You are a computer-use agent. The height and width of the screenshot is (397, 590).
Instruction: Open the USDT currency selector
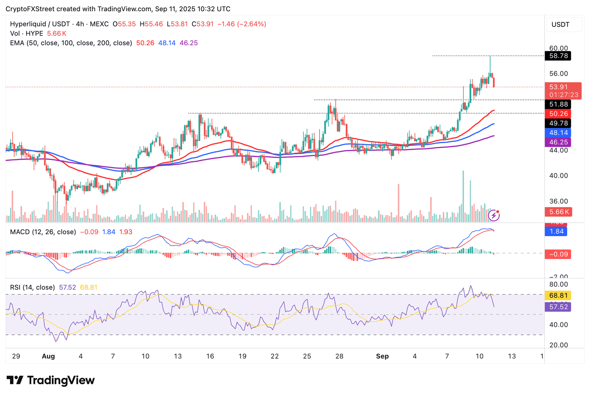560,25
